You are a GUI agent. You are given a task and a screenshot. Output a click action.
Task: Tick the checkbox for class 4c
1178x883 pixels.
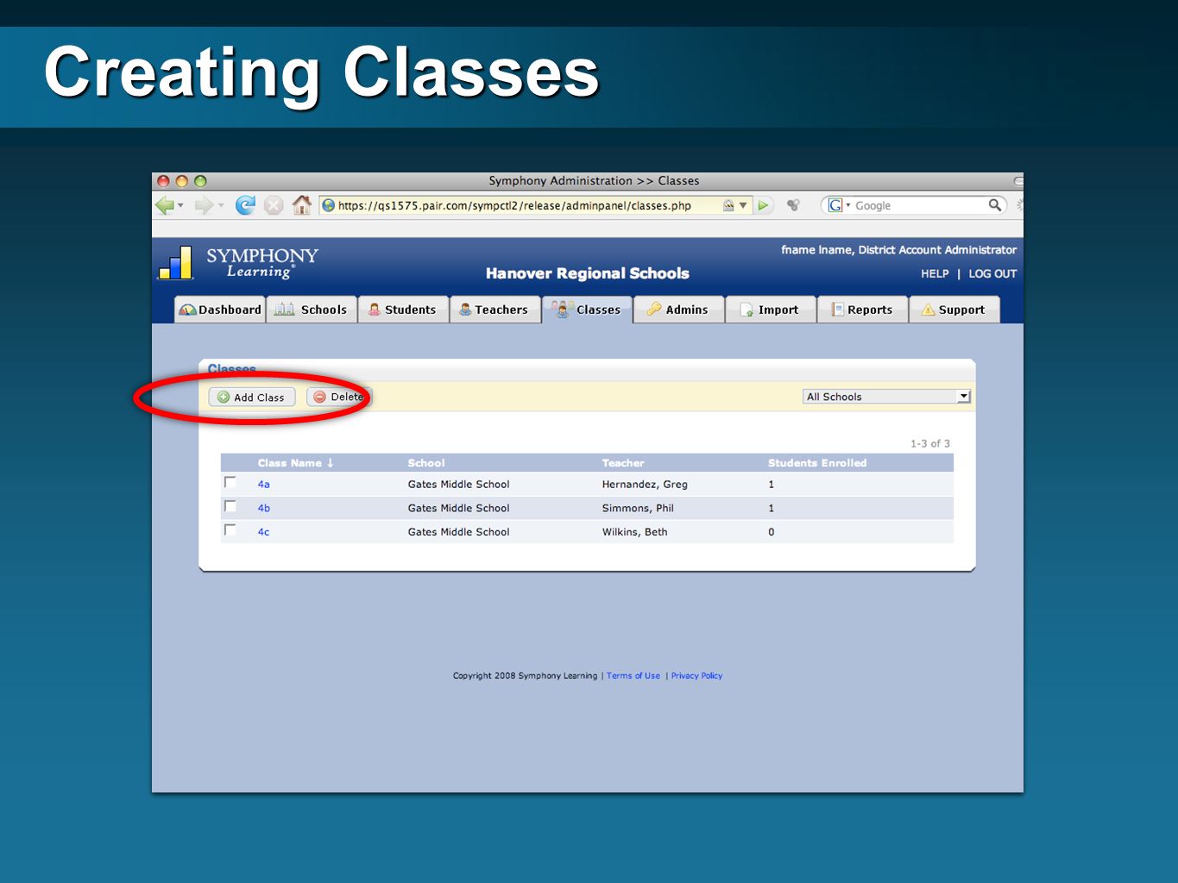(230, 530)
